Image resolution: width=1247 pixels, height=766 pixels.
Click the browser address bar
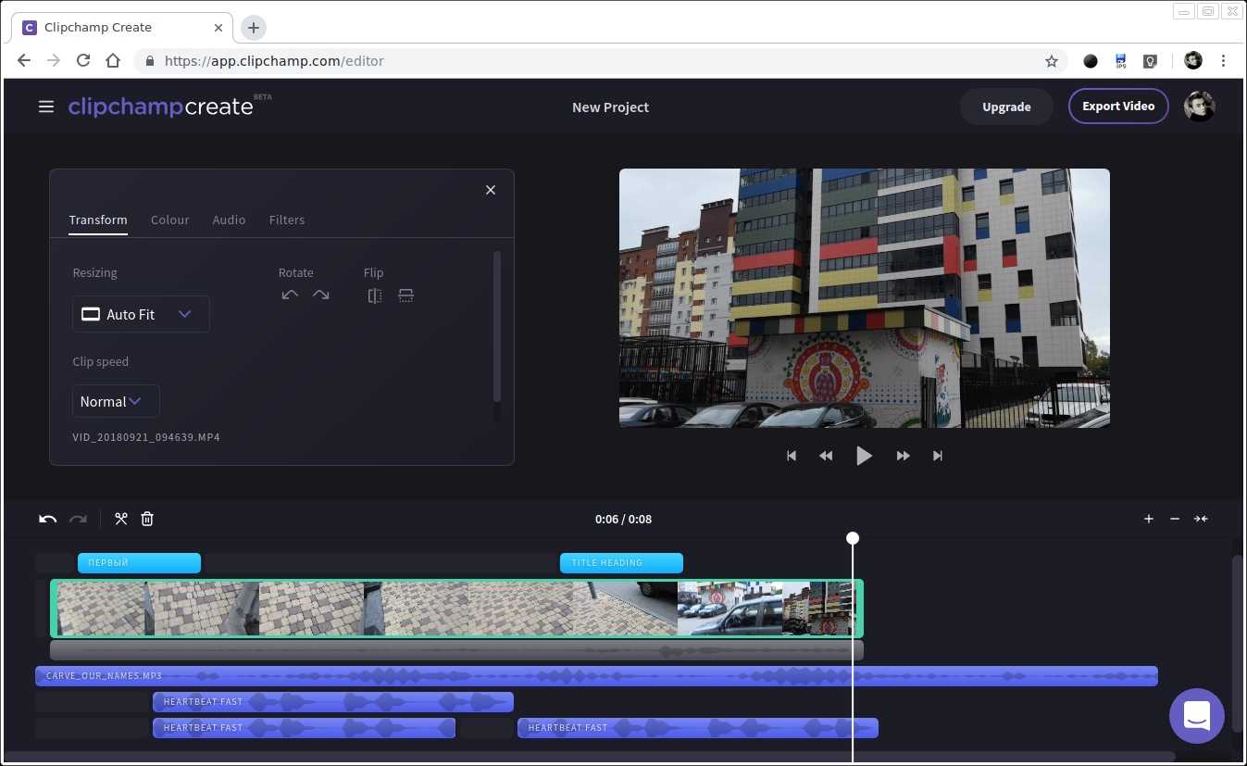(x=602, y=61)
